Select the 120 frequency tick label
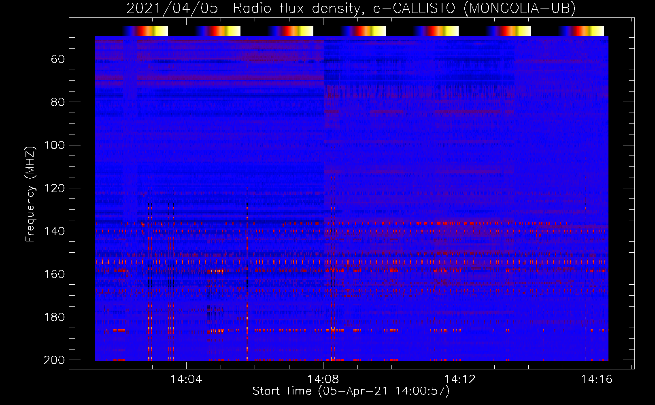 (54, 188)
